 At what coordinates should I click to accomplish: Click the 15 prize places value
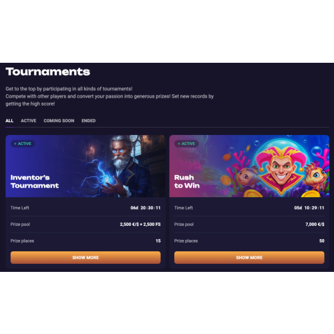tap(158, 240)
